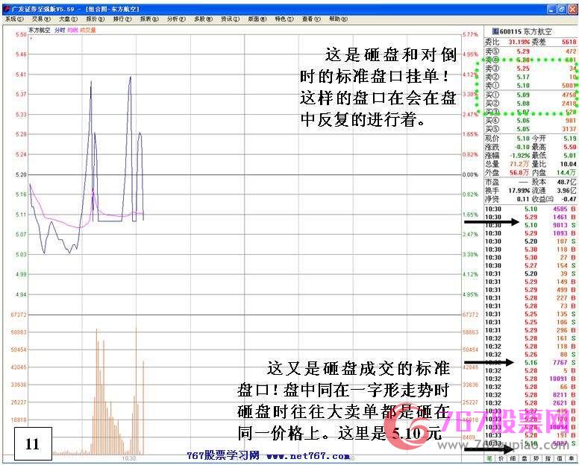Open the 查看 menu
The image size is (579, 465).
(x=311, y=19)
